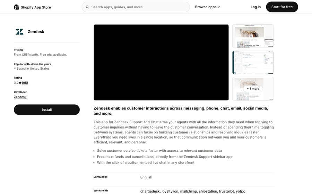Click the Zendesk app logo icon
The width and height of the screenshot is (312, 195).
pos(19,32)
